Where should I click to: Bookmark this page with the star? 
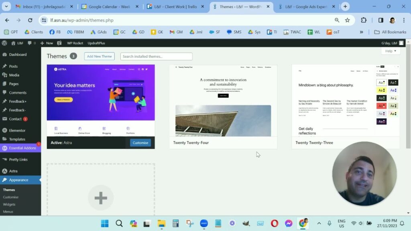(347, 20)
